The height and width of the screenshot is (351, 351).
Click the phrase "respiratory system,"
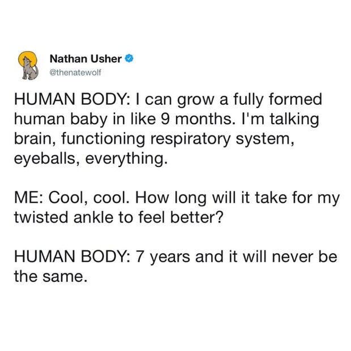[222, 139]
